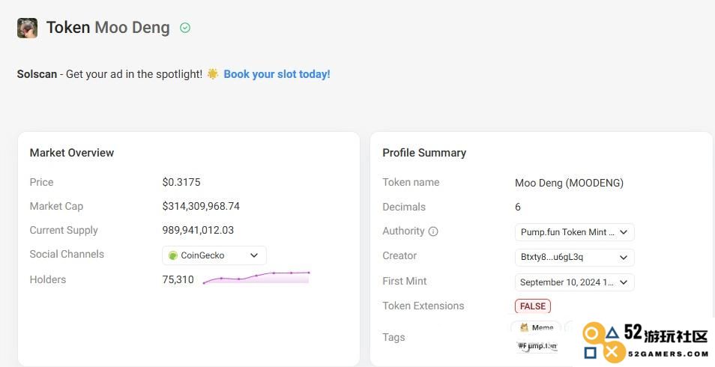Expand the Pump.fun Token Mint authority dropdown
The image size is (715, 367).
coord(574,232)
